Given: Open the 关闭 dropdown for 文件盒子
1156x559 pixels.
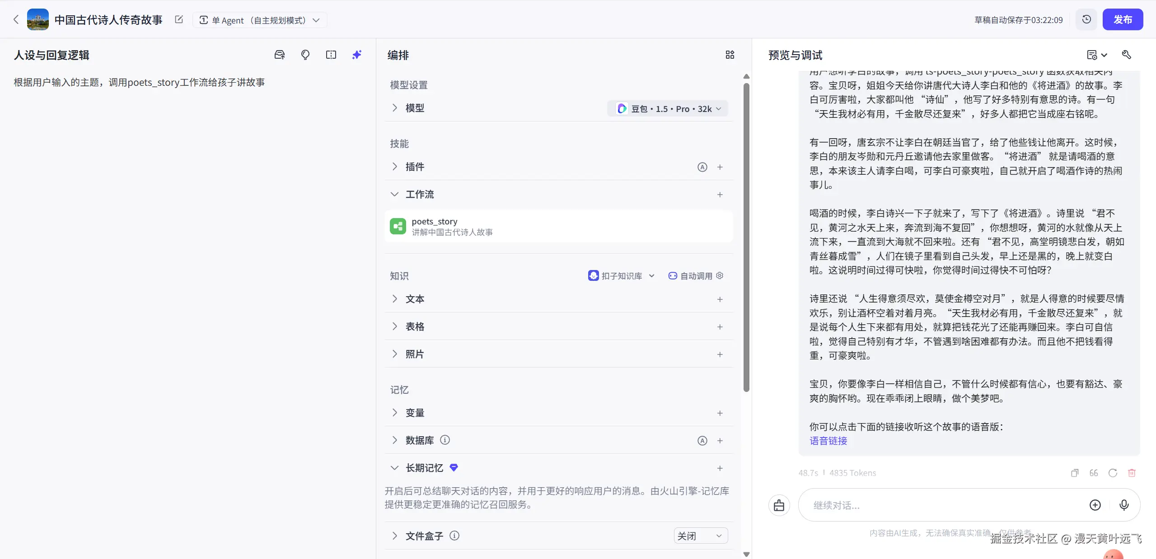Looking at the screenshot, I should click(x=700, y=536).
